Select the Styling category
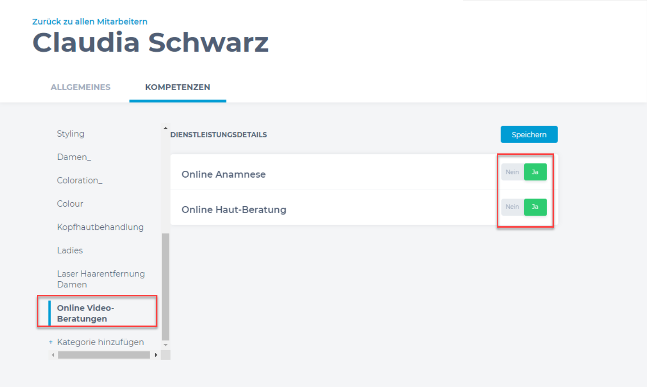Screen dimensions: 647x387 tap(71, 133)
